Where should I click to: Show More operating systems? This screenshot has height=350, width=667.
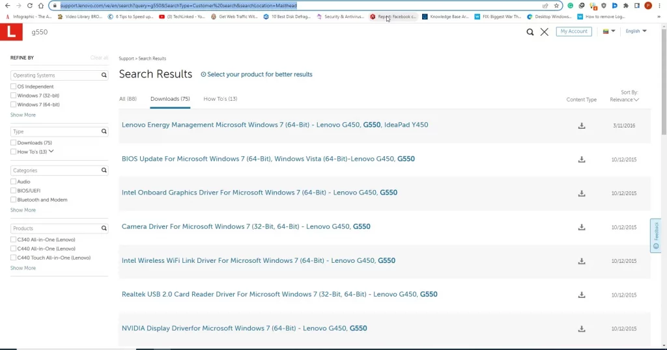click(23, 115)
